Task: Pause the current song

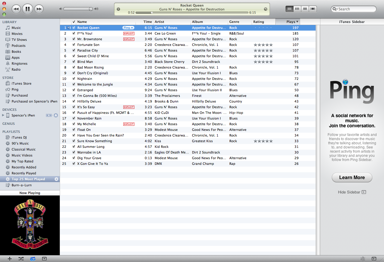Action: (x=27, y=9)
